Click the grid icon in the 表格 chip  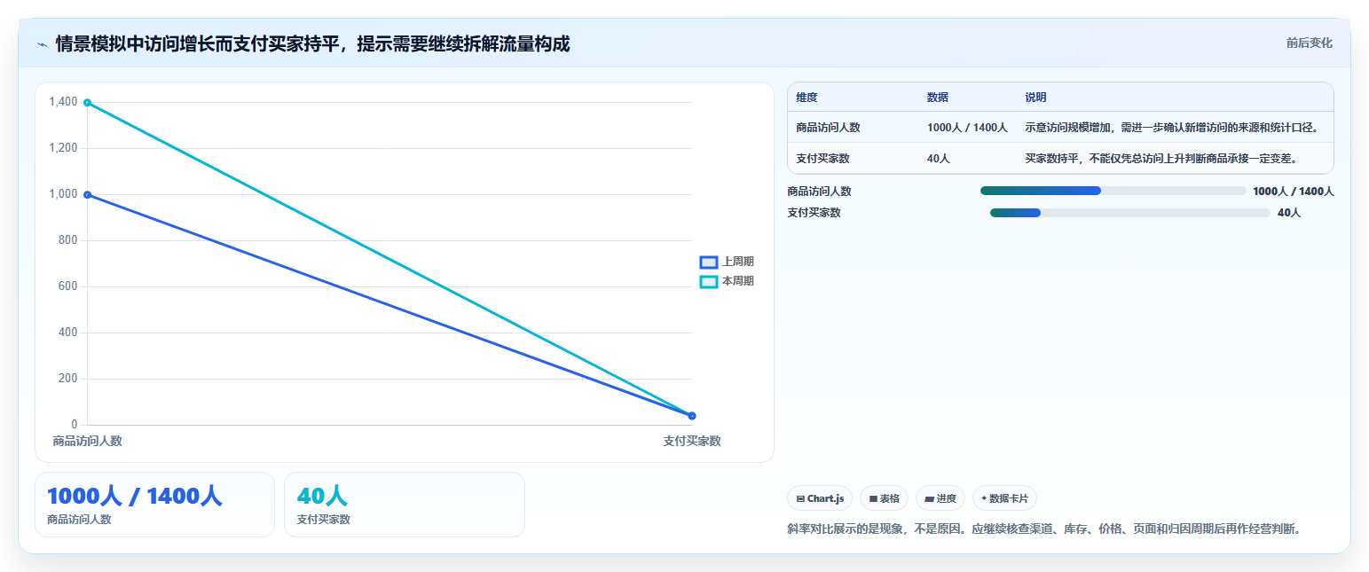click(873, 498)
